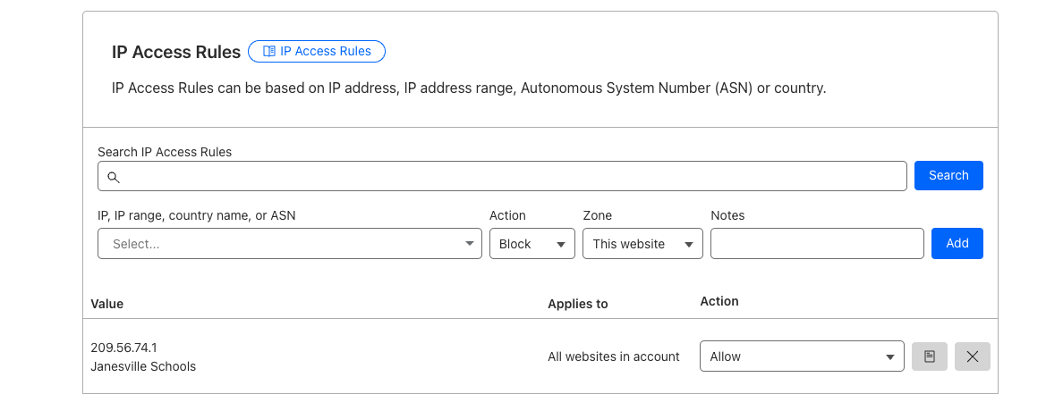Click the Value column header
This screenshot has height=394, width=1046.
[x=107, y=304]
